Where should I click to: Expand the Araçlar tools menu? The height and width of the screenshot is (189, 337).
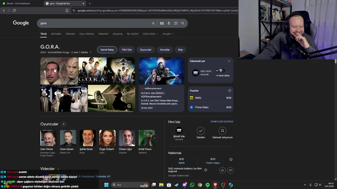168,34
